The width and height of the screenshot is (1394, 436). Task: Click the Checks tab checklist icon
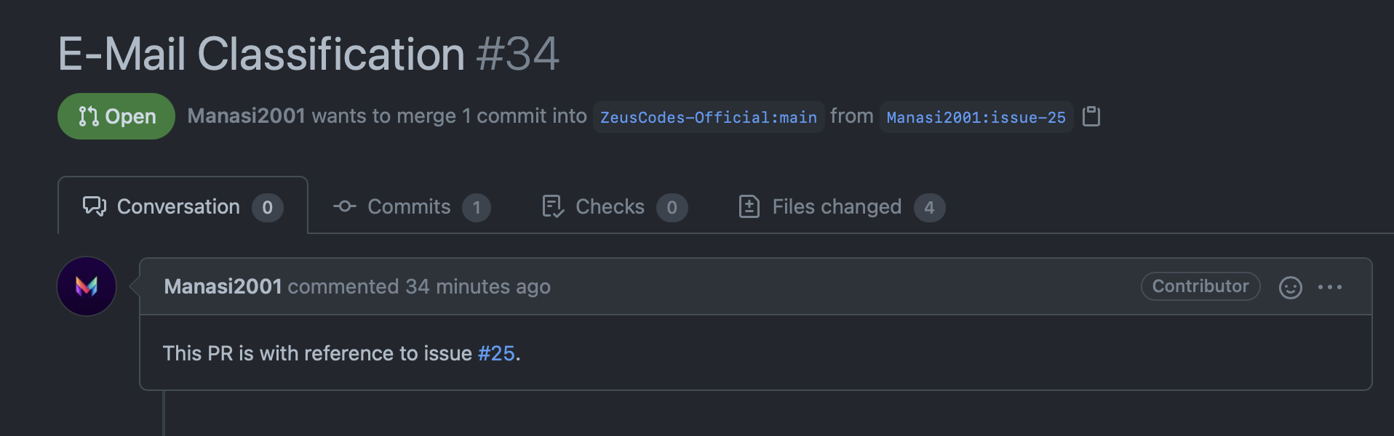click(553, 206)
